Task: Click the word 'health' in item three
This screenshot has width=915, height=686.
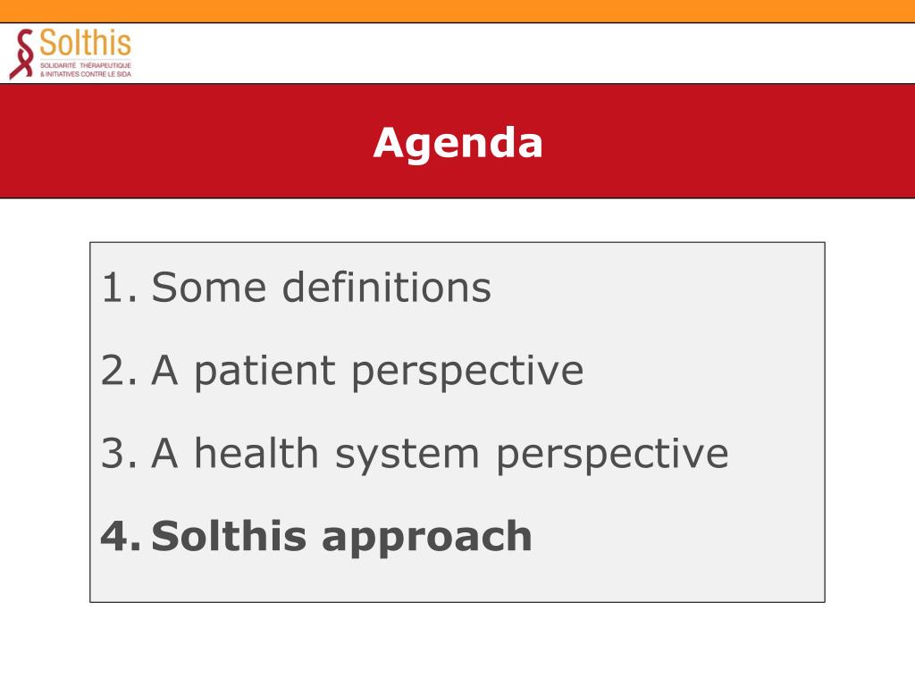Action: point(256,452)
